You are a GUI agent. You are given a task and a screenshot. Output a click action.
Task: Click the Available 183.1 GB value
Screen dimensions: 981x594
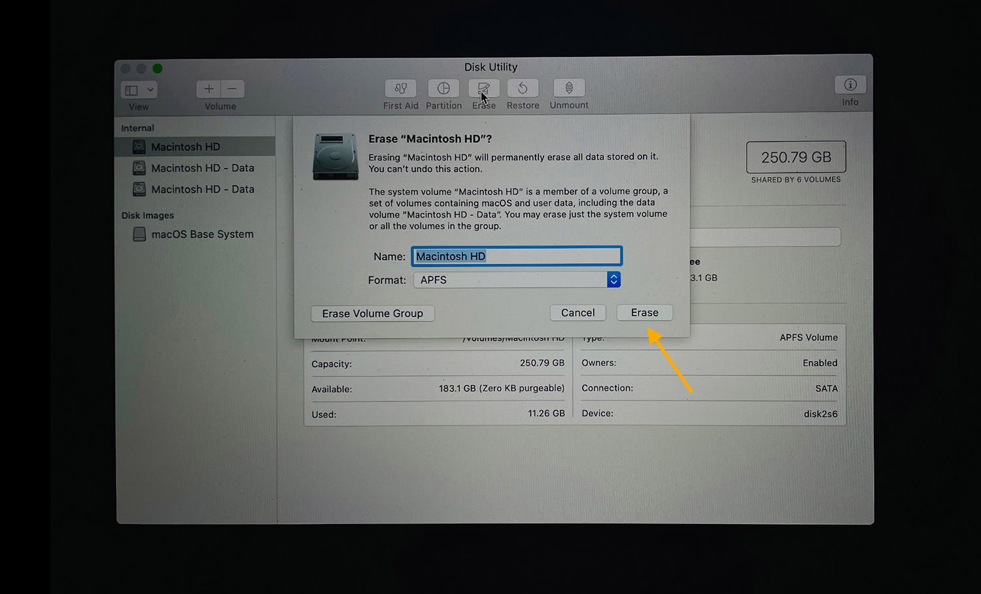click(502, 388)
